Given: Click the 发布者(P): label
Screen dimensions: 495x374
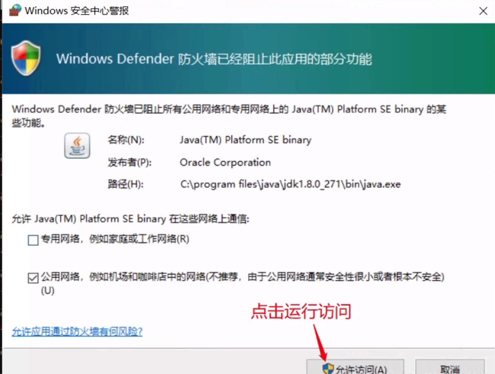Looking at the screenshot, I should coord(130,162).
